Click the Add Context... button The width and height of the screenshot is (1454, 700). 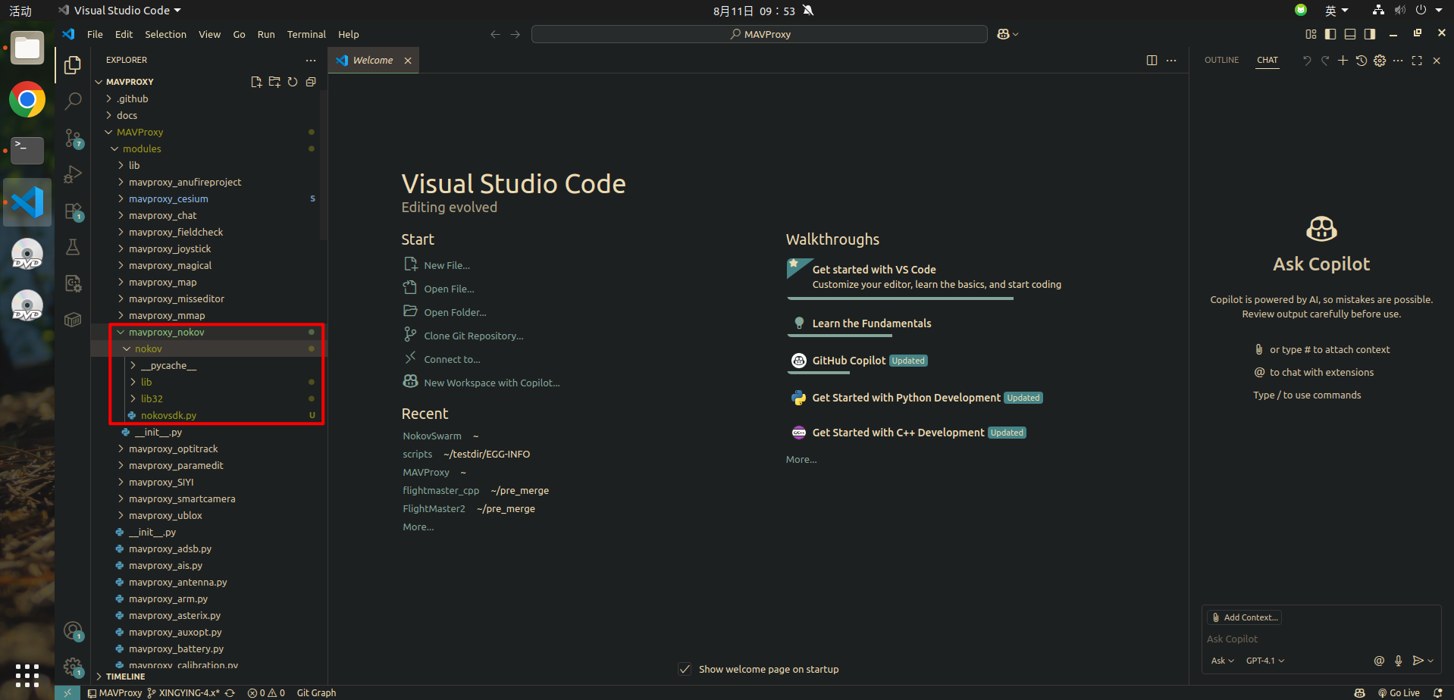tap(1245, 617)
